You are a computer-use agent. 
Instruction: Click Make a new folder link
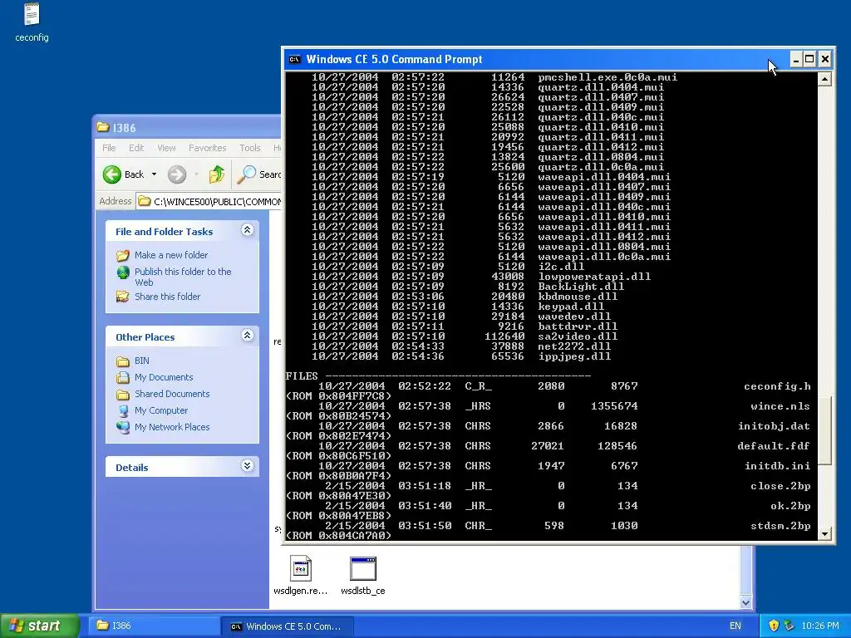point(171,255)
